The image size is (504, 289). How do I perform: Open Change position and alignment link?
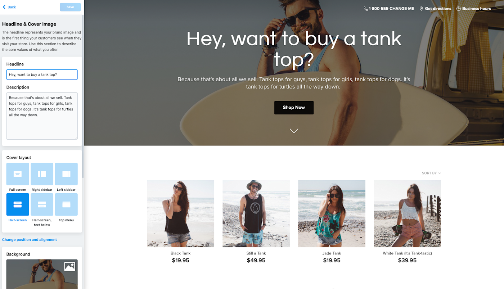[30, 240]
